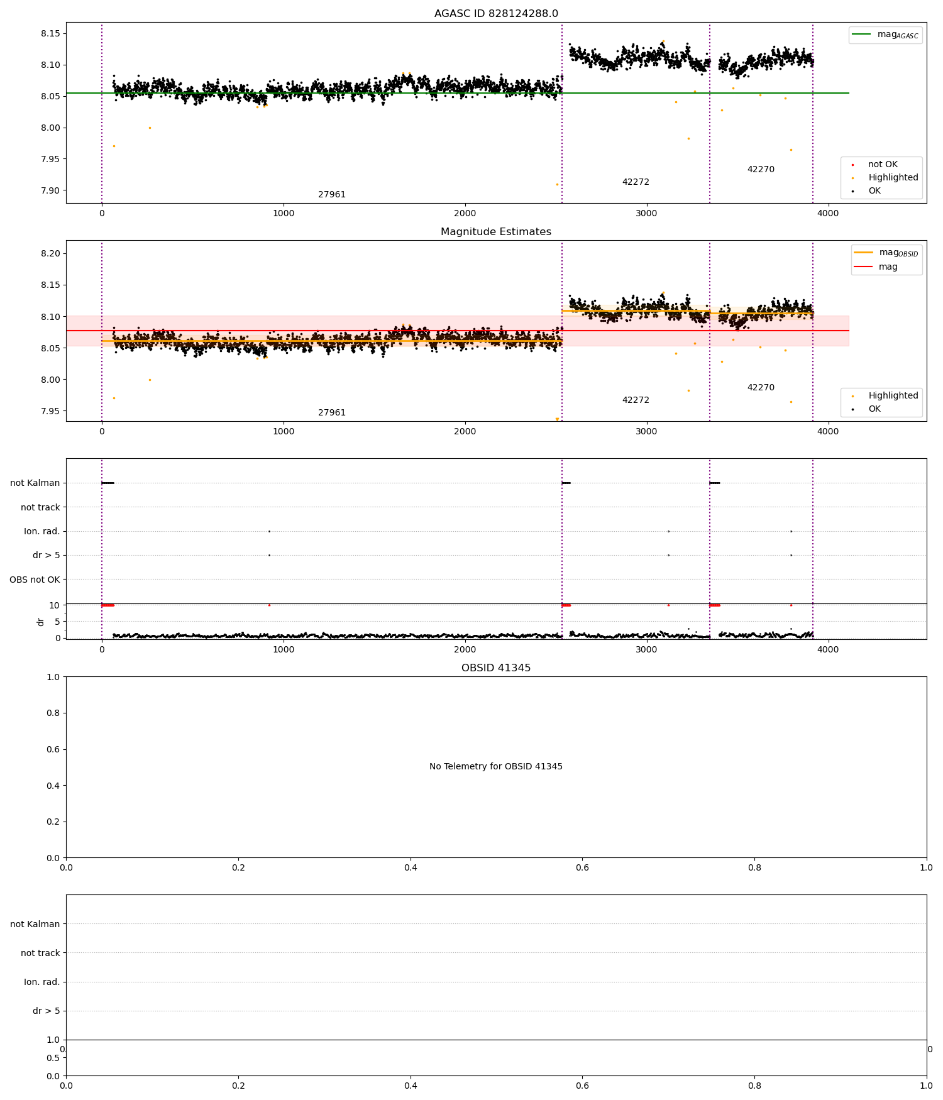Click OBSID label 42270 in the Magnitude Estimates plot
This screenshot has height=1100, width=943.
[761, 388]
